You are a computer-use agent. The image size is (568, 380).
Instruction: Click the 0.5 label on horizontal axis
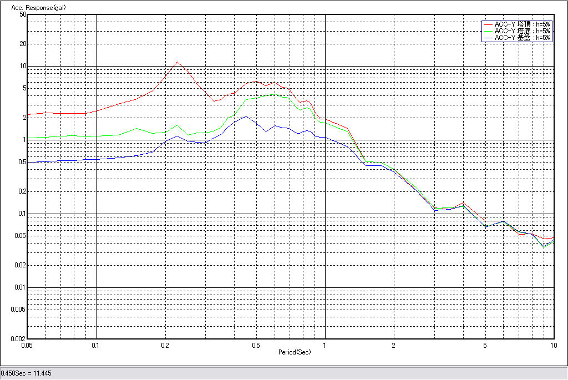tap(256, 345)
